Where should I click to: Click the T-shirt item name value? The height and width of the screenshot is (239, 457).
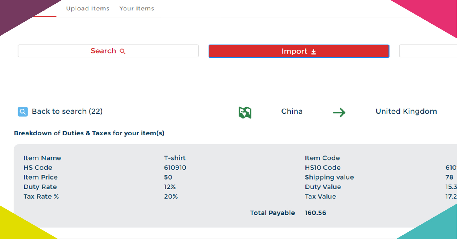pyautogui.click(x=175, y=158)
